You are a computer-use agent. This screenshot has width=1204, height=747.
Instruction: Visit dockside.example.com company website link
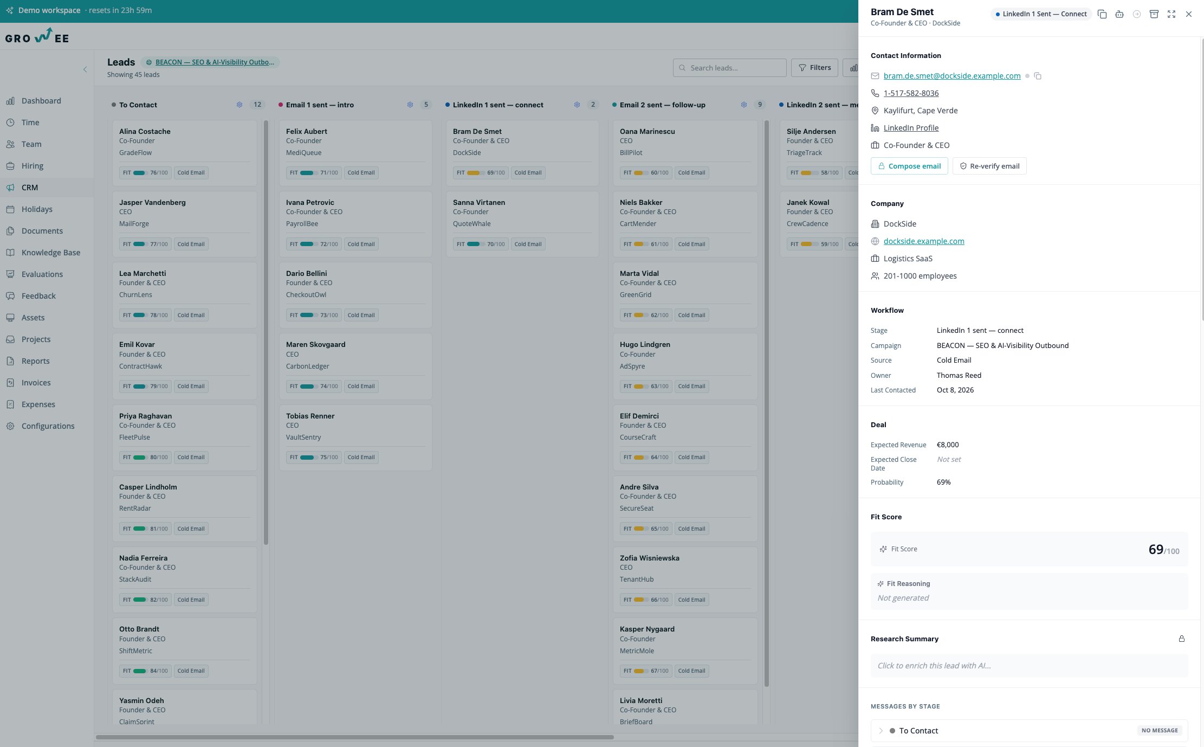pyautogui.click(x=924, y=241)
